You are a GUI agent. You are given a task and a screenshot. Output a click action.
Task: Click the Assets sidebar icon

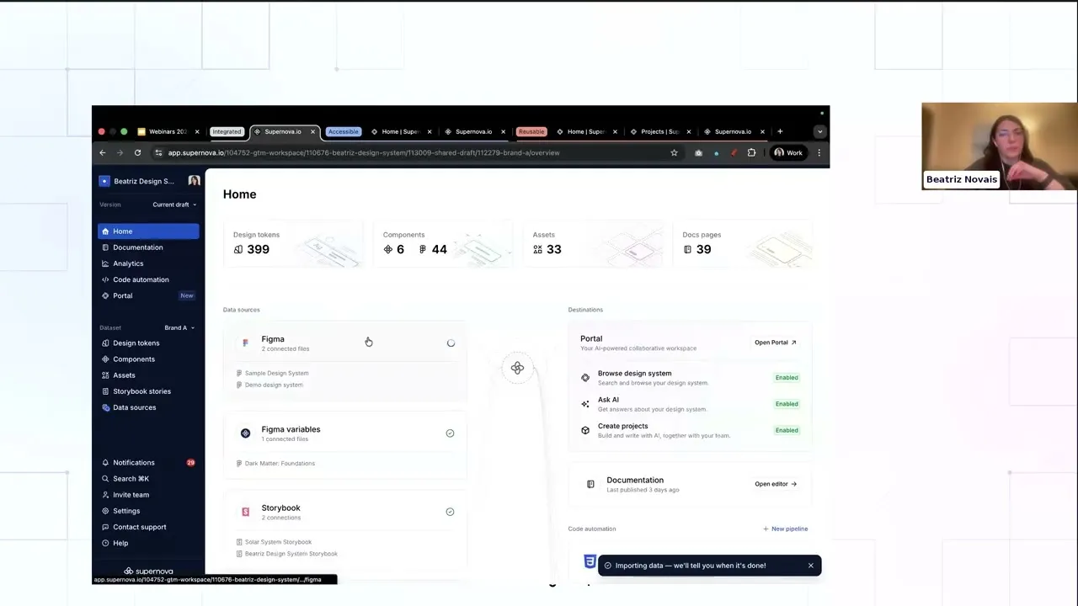[x=105, y=375]
